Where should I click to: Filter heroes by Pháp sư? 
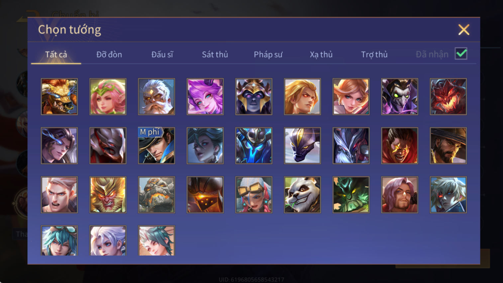point(268,54)
